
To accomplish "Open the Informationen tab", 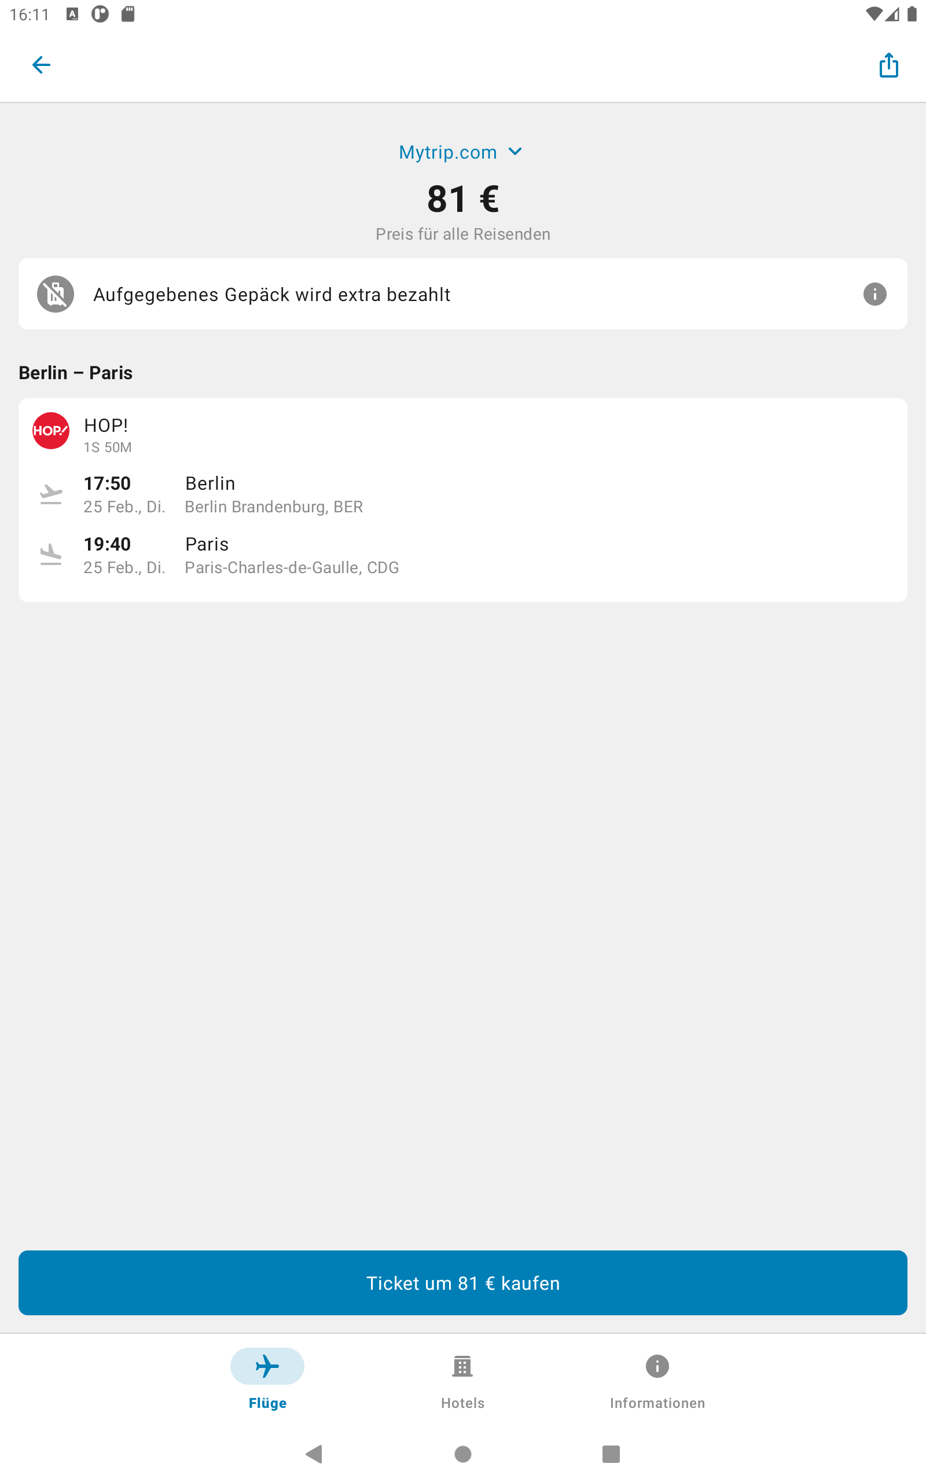I will [657, 1381].
